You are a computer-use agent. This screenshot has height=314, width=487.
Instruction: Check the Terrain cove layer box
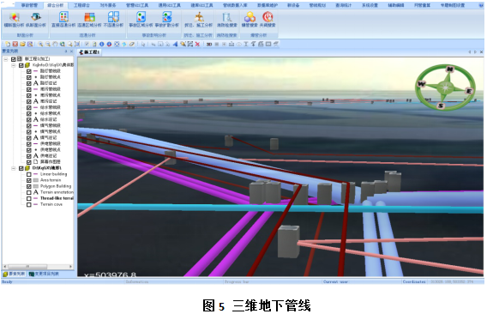(x=29, y=204)
